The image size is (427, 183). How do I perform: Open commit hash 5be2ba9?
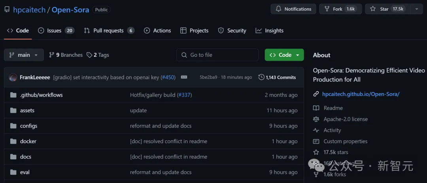tap(208, 77)
